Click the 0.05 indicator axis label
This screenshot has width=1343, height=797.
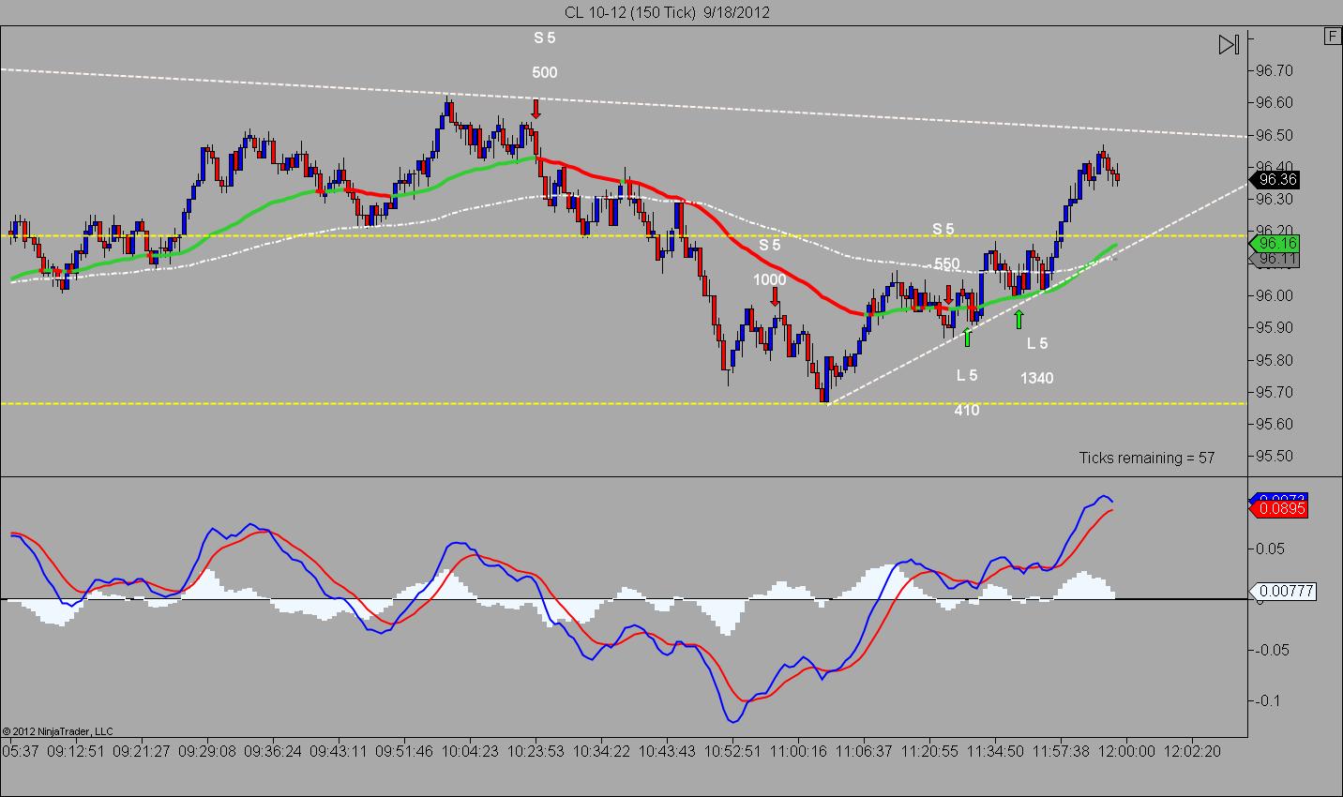coord(1269,548)
